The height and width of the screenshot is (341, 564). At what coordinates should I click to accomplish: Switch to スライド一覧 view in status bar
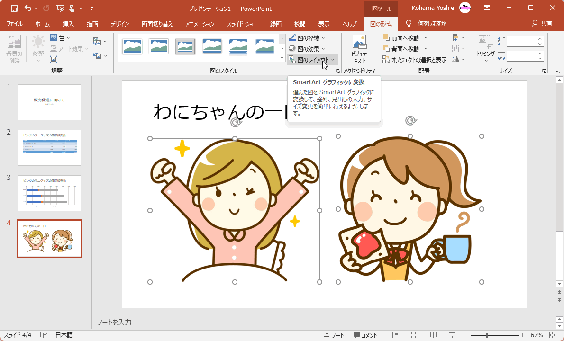[414, 335]
